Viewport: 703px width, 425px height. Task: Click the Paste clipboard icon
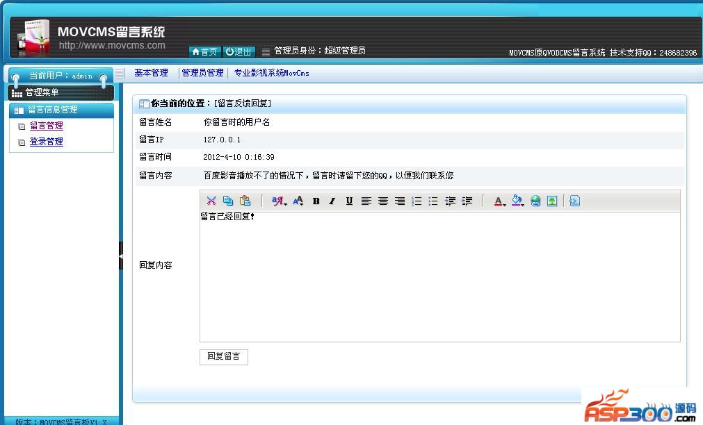(x=245, y=201)
